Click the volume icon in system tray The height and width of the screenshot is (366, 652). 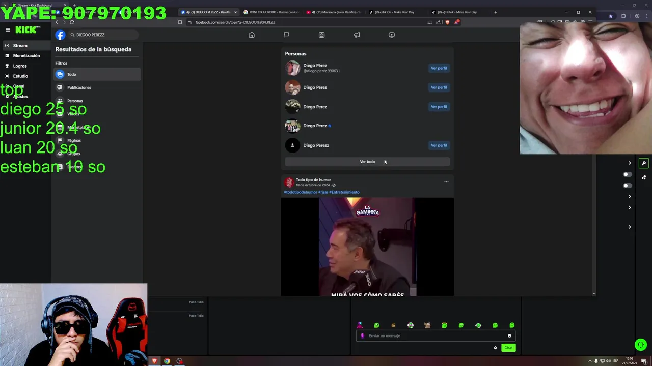pos(608,361)
